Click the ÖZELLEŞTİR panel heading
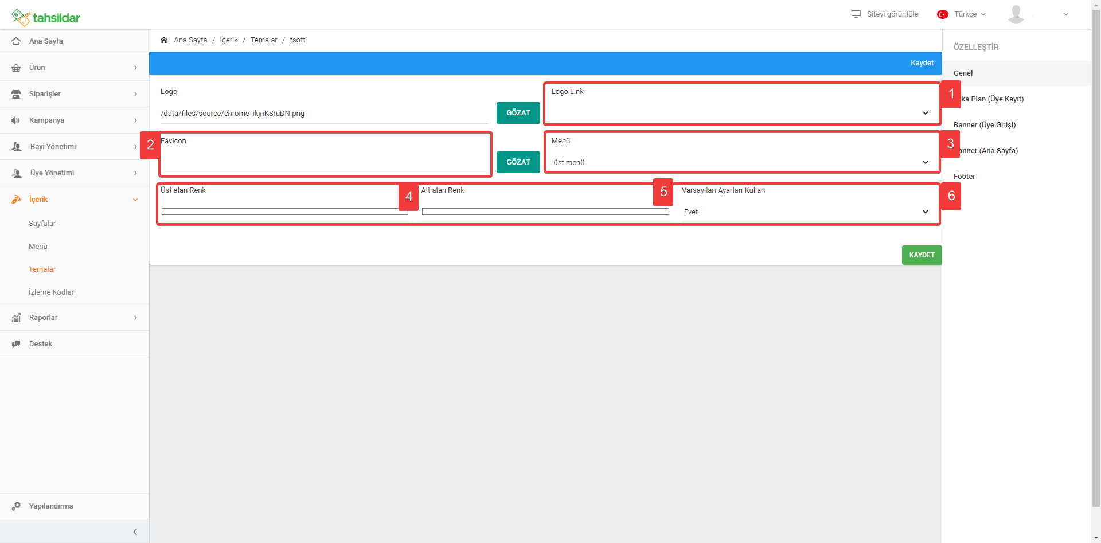 point(976,47)
